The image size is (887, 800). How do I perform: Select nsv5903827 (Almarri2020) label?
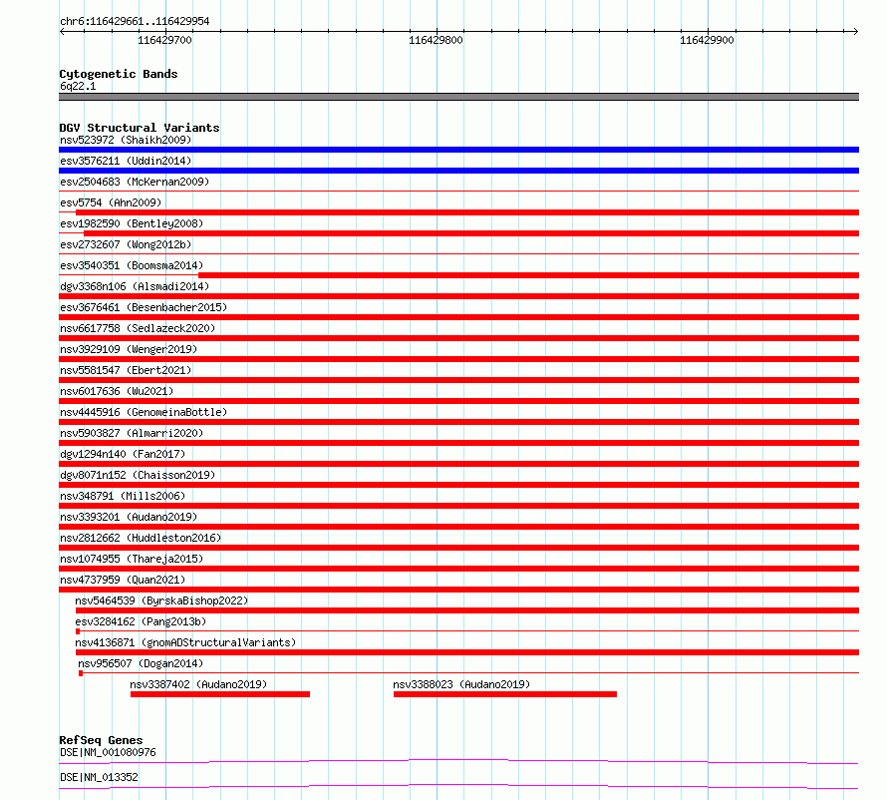tap(132, 433)
